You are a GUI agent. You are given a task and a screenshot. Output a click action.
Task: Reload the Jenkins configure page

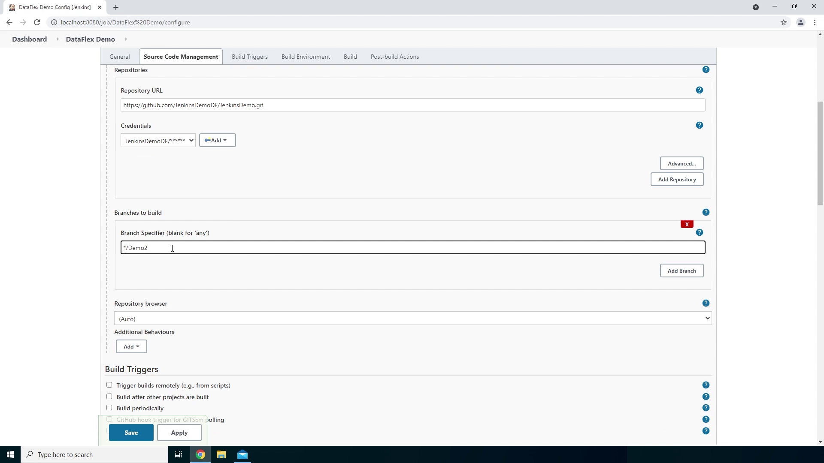[37, 22]
